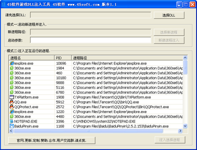
Task: Click PID value 1984
Action: tap(60, 68)
